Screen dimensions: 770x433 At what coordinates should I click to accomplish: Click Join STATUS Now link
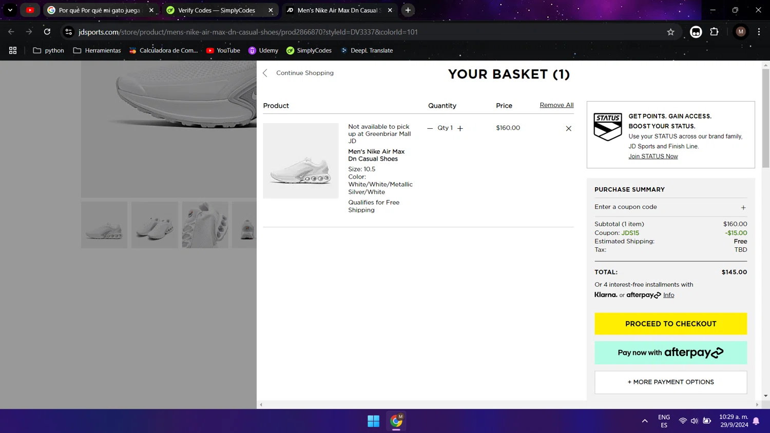tap(653, 156)
